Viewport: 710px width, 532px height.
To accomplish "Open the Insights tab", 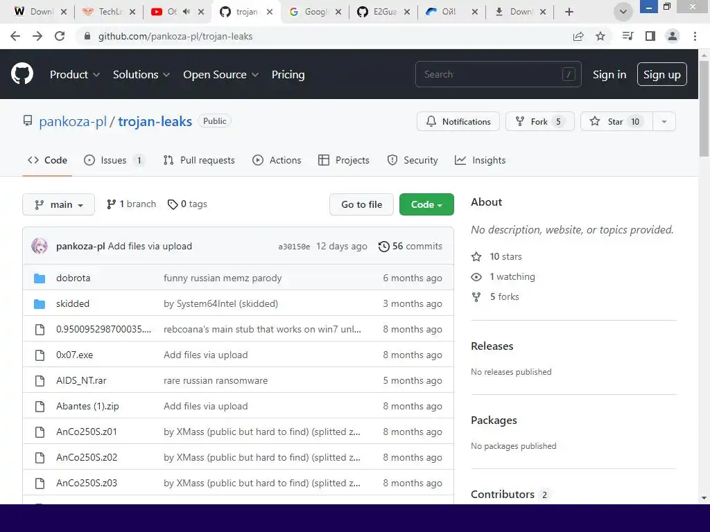I will (480, 160).
